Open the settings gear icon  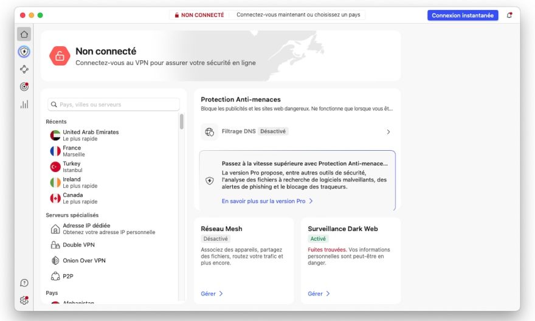[x=24, y=300]
